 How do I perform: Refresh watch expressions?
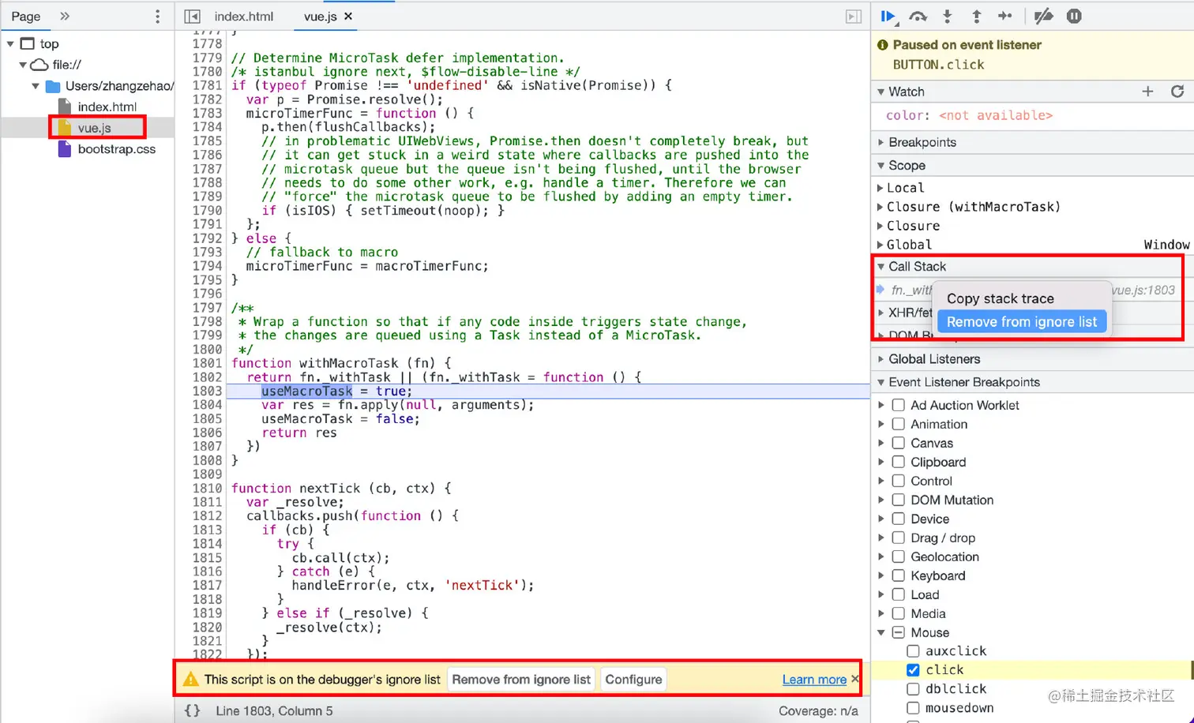tap(1177, 92)
